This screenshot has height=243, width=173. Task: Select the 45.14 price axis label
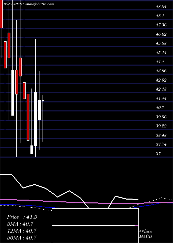pyautogui.click(x=161, y=53)
